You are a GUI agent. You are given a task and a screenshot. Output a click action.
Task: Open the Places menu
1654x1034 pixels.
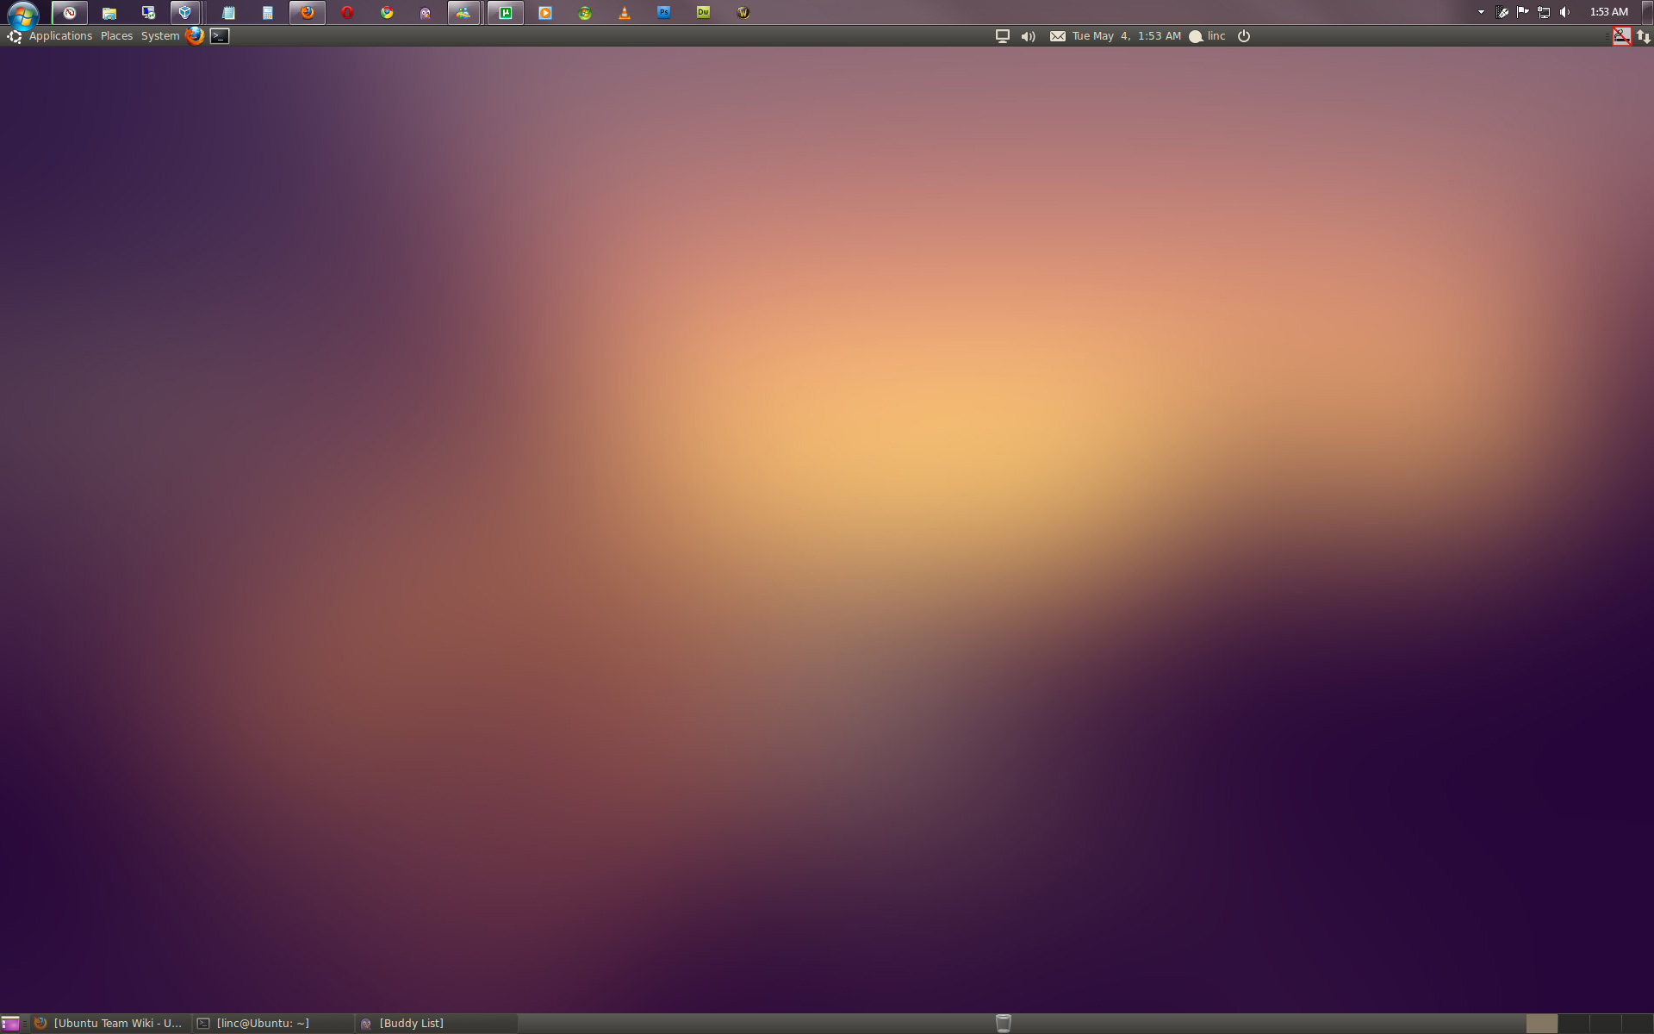116,36
